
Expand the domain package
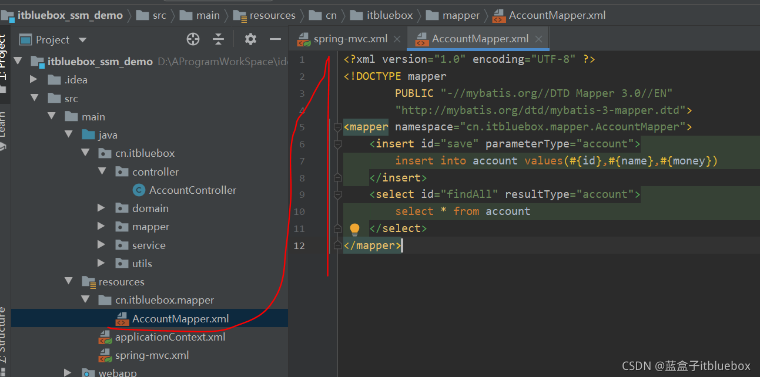[102, 208]
